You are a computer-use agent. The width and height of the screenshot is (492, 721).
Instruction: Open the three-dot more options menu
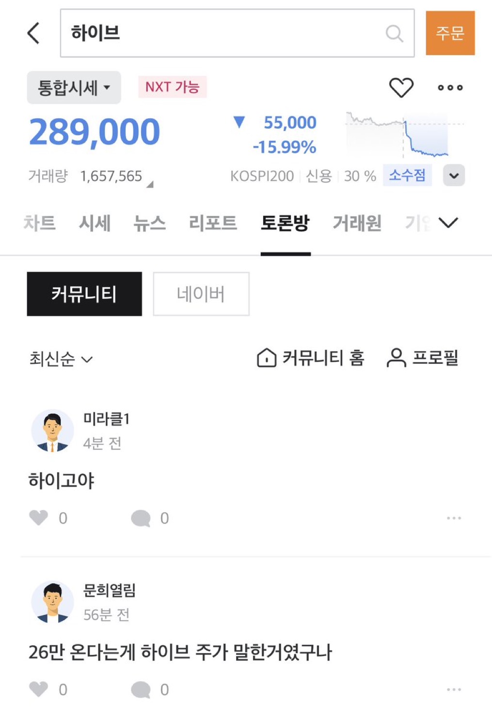[450, 88]
